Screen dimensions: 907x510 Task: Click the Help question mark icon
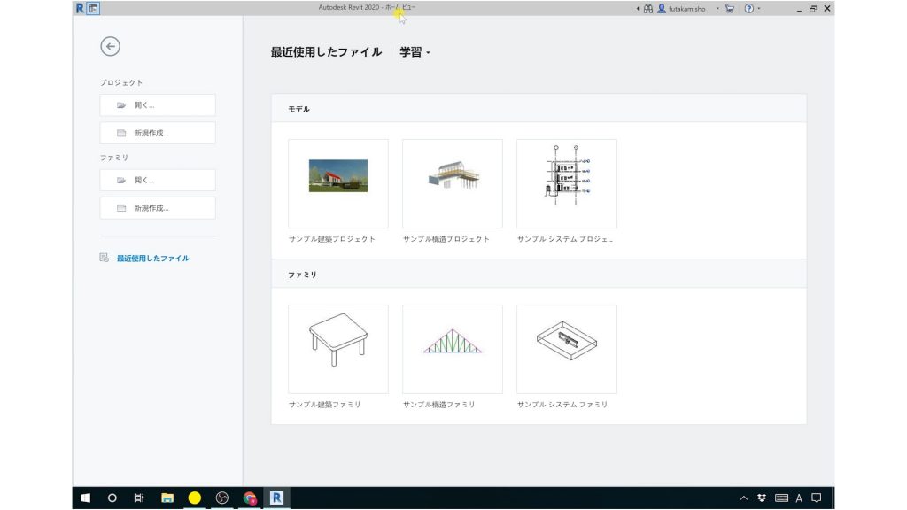(748, 8)
